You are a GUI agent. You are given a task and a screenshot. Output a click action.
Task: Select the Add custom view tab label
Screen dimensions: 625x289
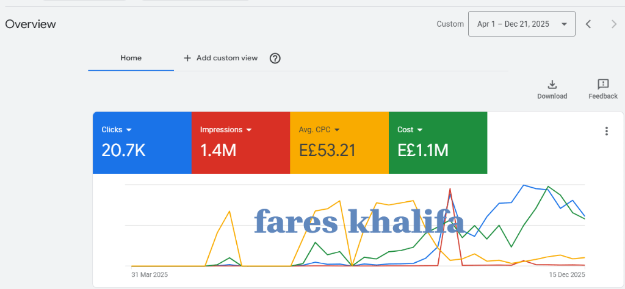coord(227,59)
